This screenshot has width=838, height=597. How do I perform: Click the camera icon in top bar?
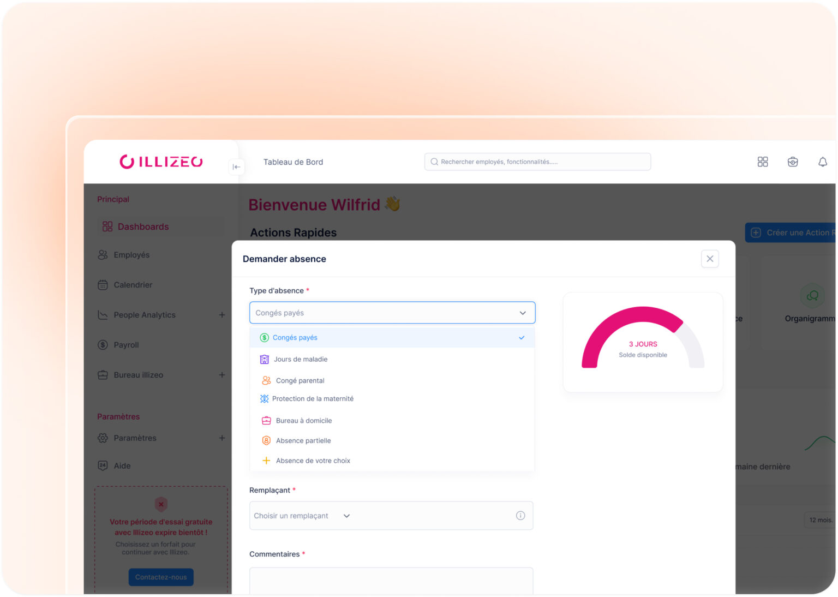coord(792,162)
